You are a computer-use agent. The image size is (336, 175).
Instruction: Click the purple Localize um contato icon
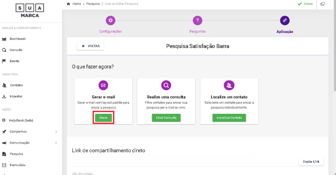click(229, 85)
